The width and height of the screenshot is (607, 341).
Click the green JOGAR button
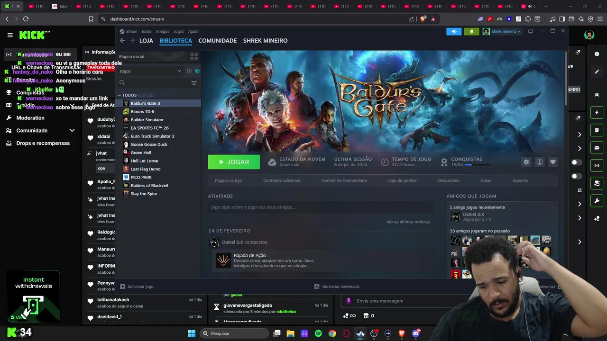pos(234,162)
